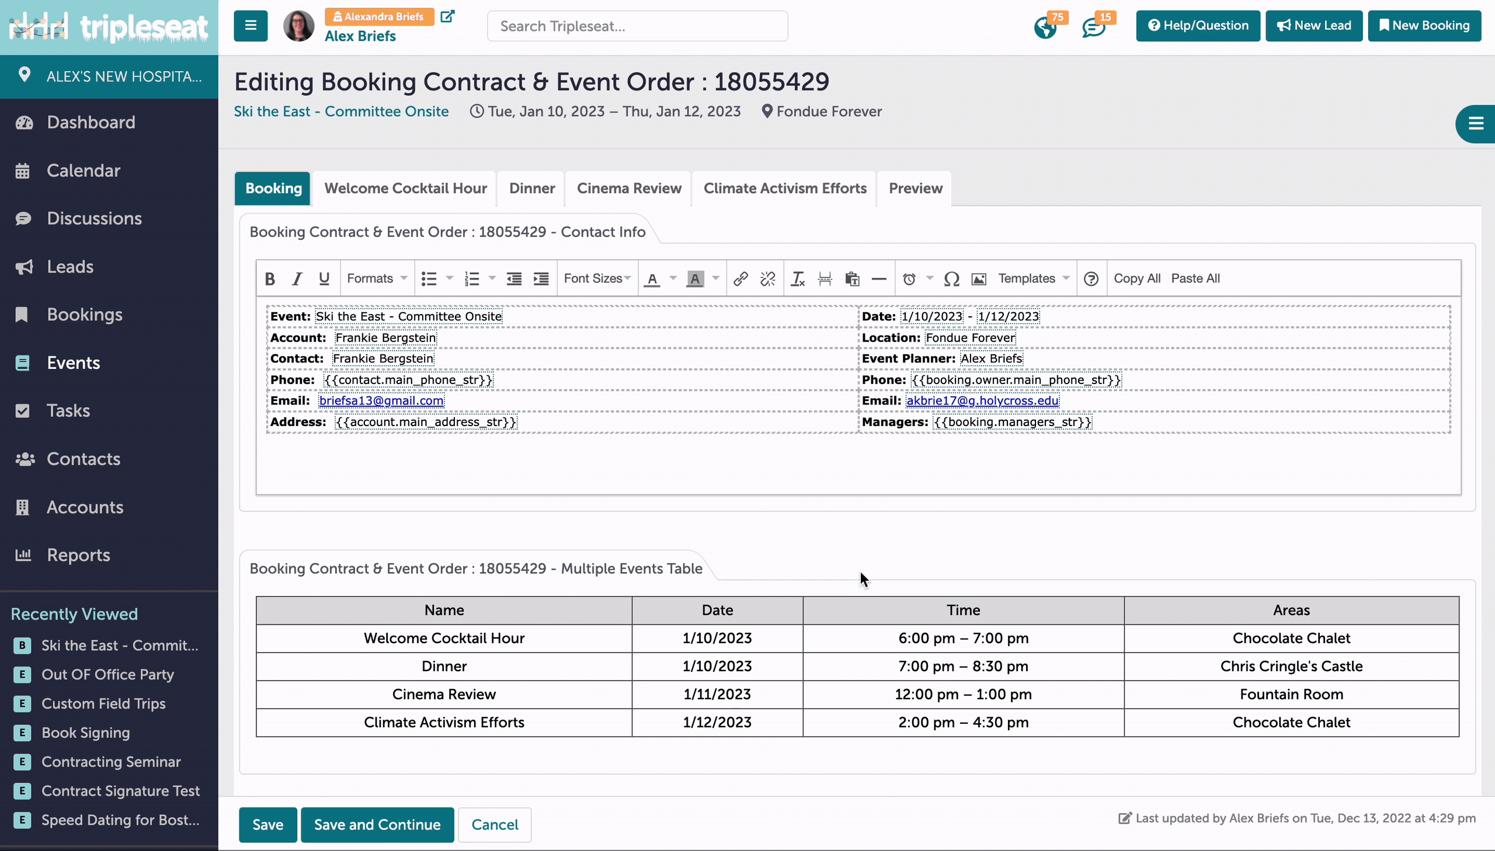Click Paste All in the editor toolbar
1495x851 pixels.
pyautogui.click(x=1195, y=279)
